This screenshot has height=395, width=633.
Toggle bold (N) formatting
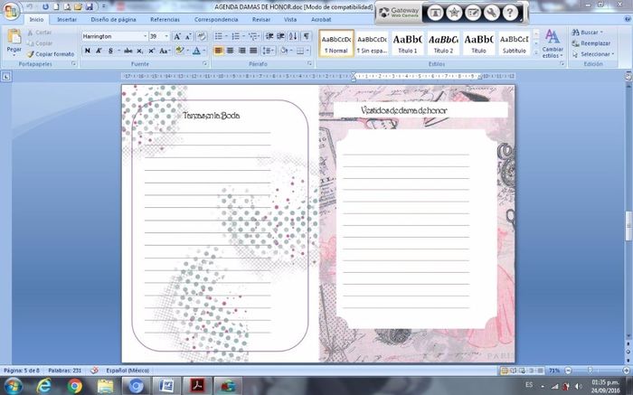tap(88, 51)
